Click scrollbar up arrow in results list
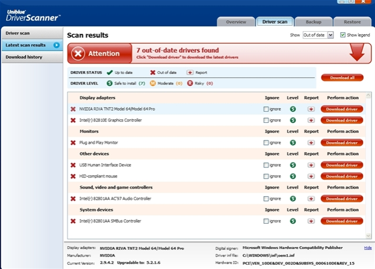 tap(369, 95)
